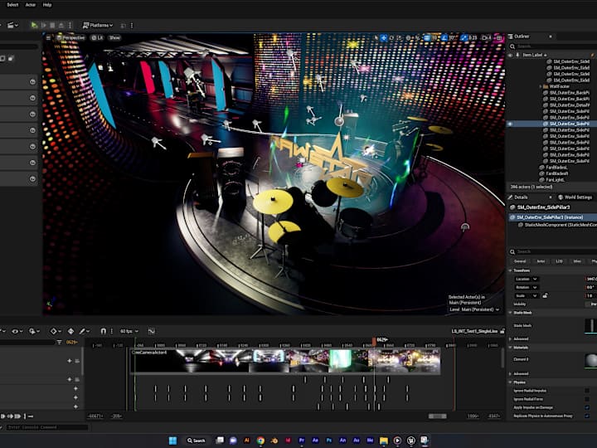Select the rotate gizmo tool in the viewport
The height and width of the screenshot is (448, 597).
pos(391,37)
